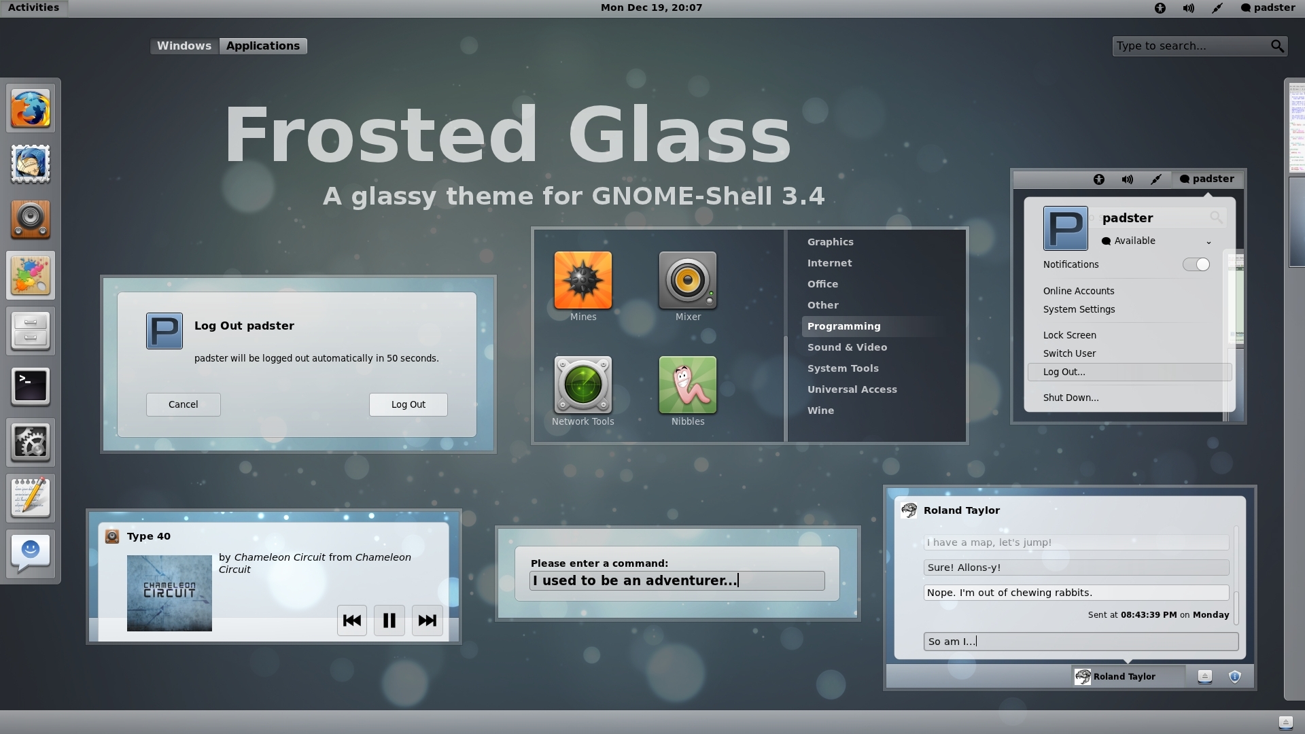Open the padster user menu in top bar
This screenshot has height=734, width=1305.
[1268, 8]
